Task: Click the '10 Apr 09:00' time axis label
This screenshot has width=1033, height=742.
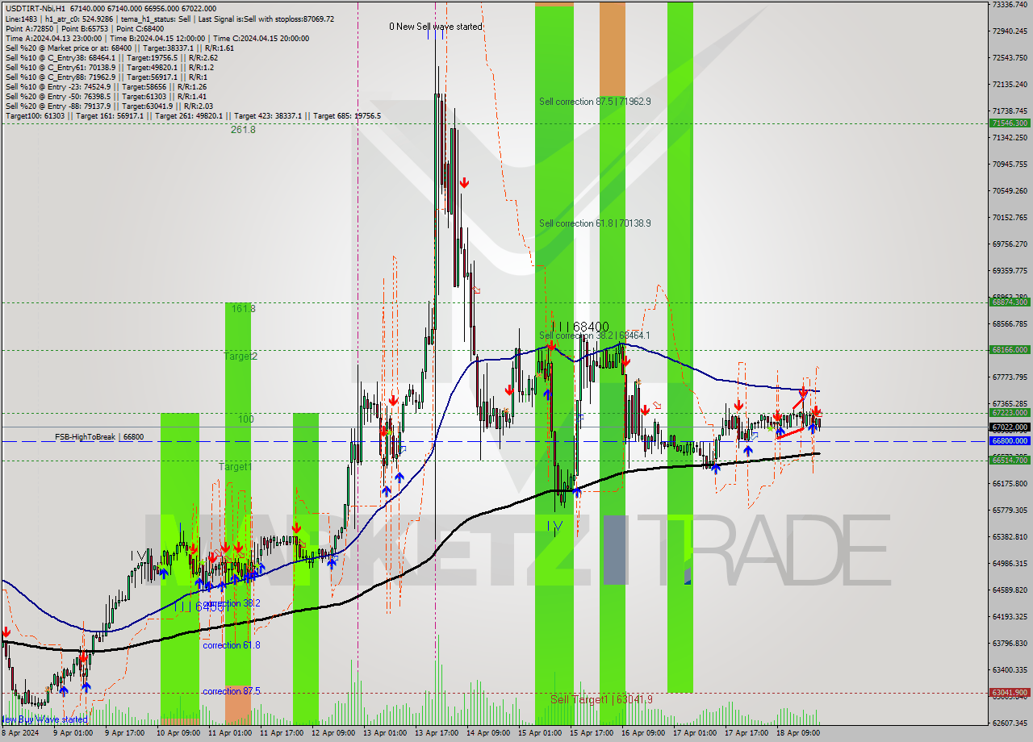Action: 177,733
